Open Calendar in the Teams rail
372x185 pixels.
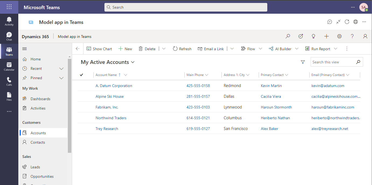pyautogui.click(x=9, y=67)
